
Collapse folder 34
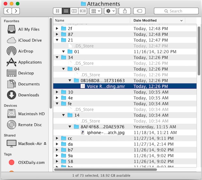point(57,57)
